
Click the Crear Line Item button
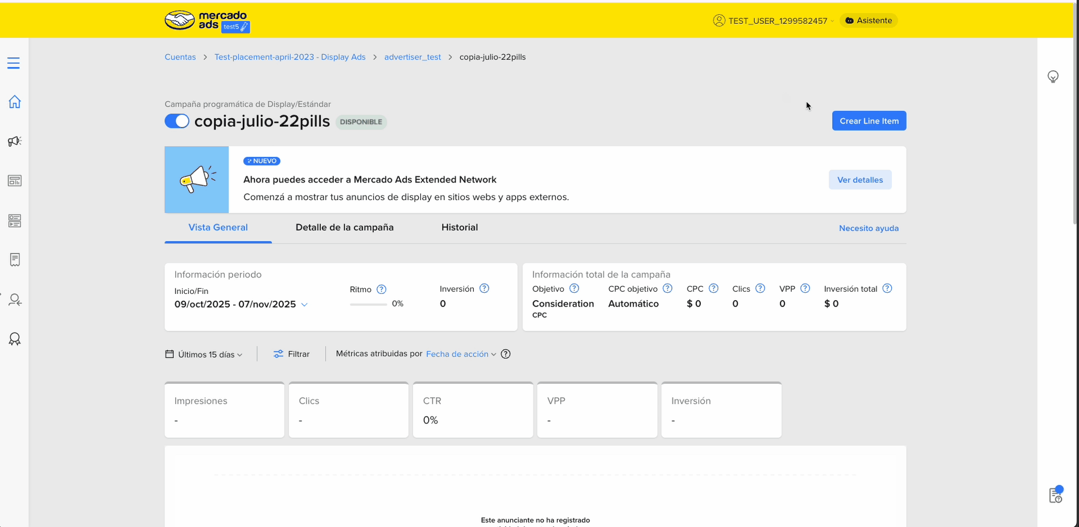click(869, 121)
